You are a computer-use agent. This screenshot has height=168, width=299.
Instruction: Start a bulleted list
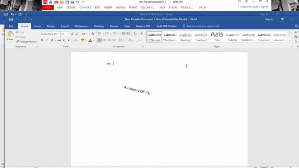click(x=100, y=34)
